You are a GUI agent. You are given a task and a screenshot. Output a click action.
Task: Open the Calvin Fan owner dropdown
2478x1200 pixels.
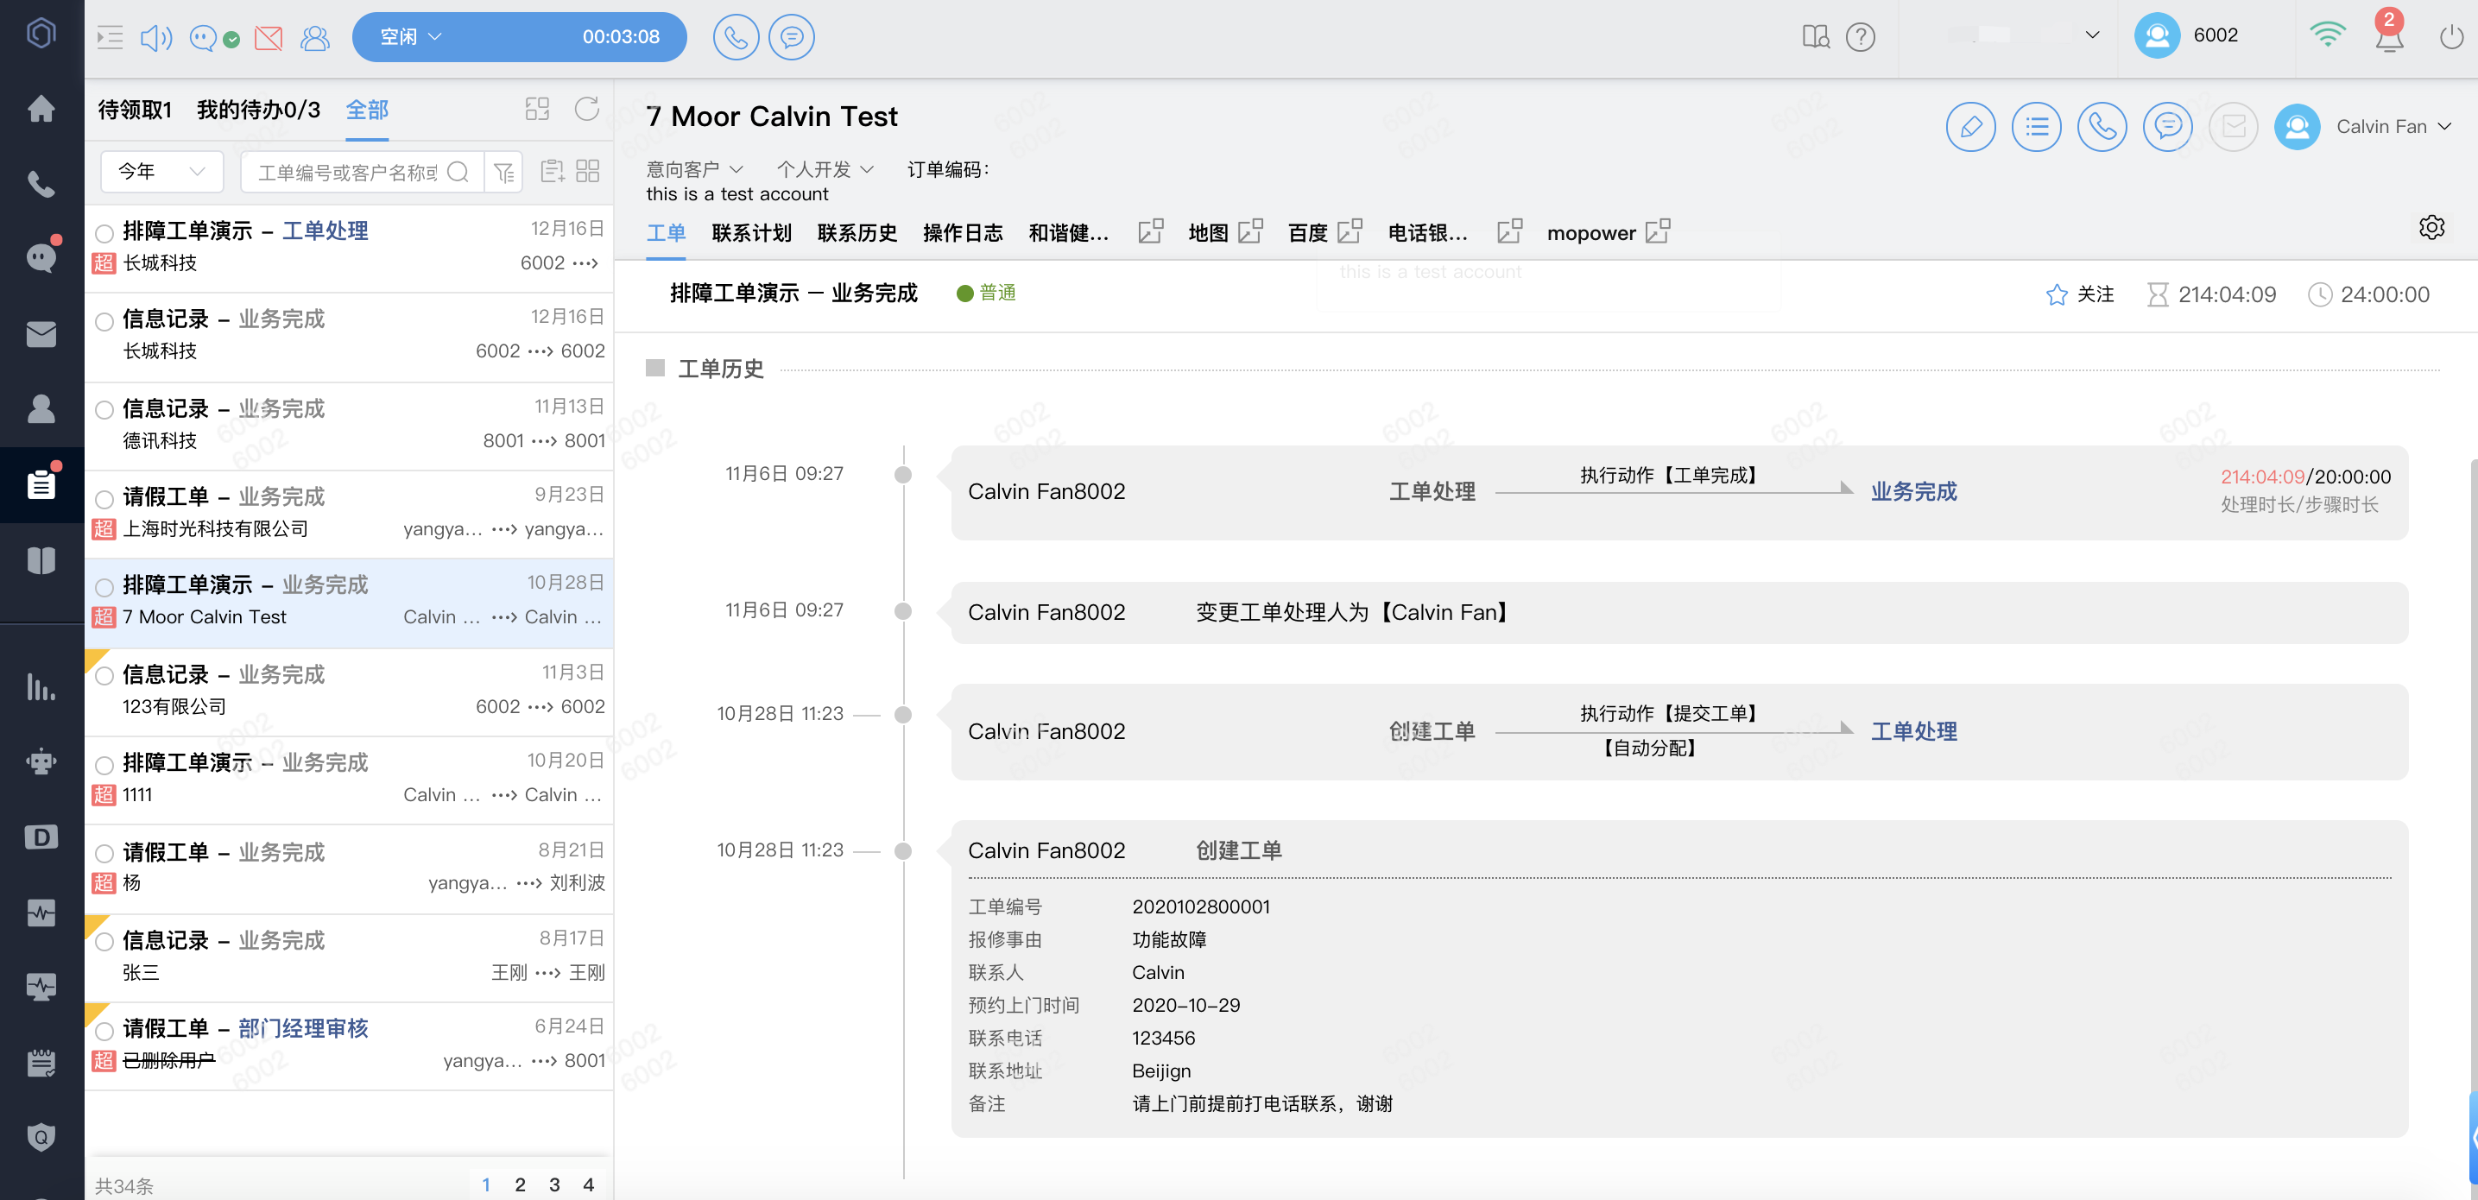(x=2393, y=126)
